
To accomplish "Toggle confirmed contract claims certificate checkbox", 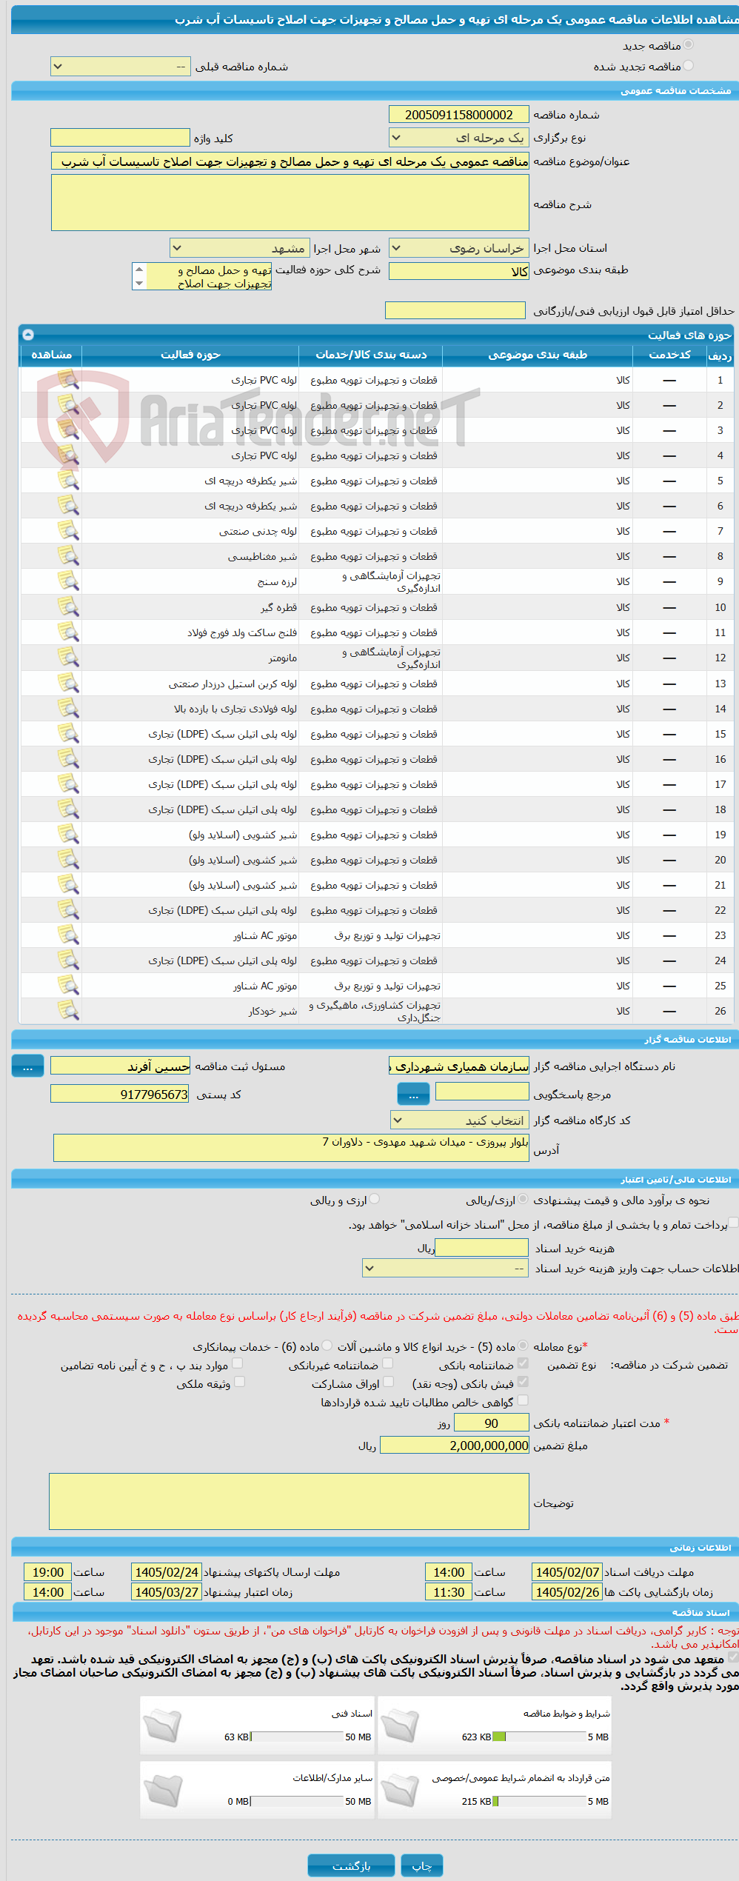I will click(x=524, y=1400).
